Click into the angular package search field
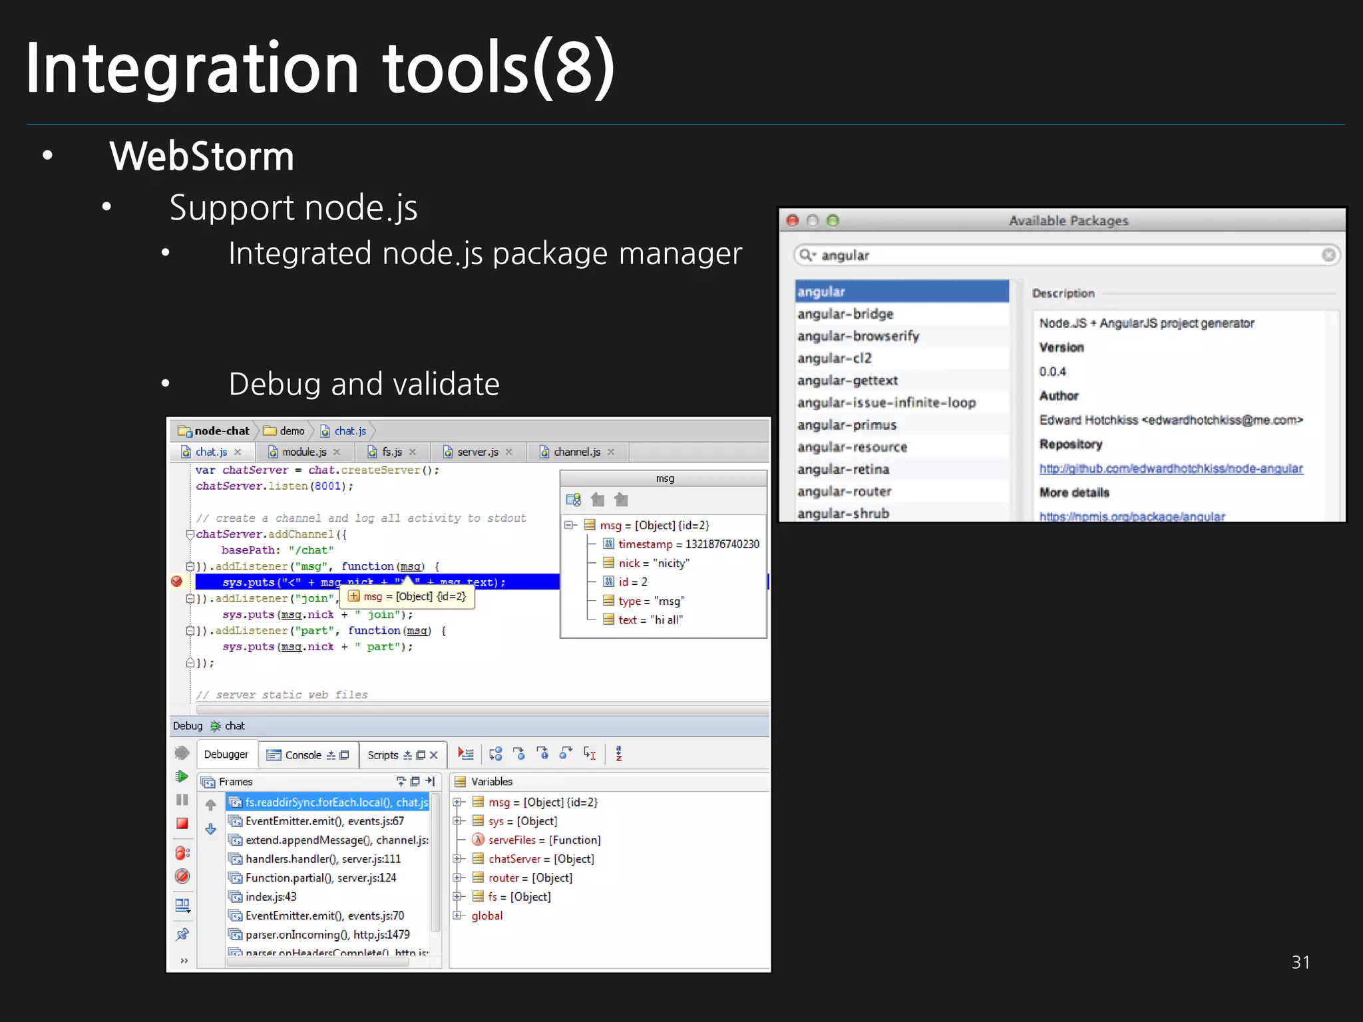The width and height of the screenshot is (1363, 1022). (x=1068, y=255)
